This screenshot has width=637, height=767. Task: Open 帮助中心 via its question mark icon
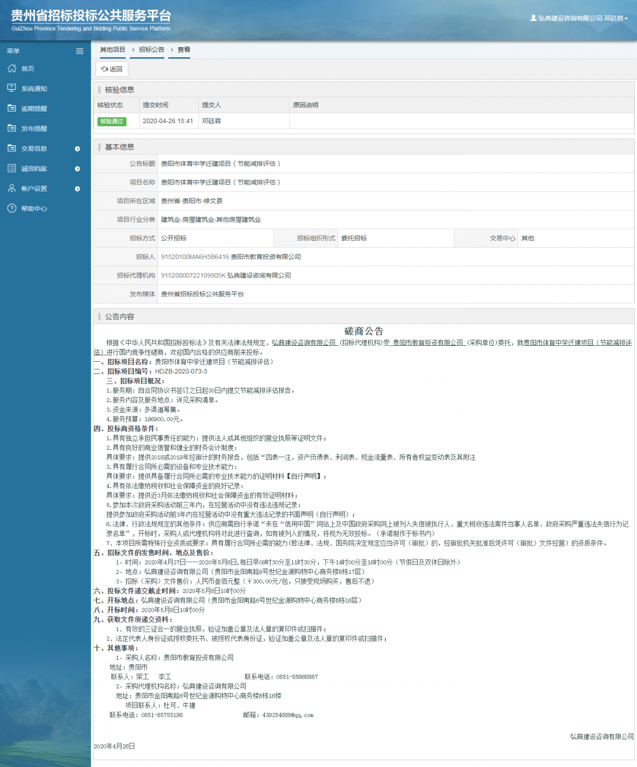[12, 208]
